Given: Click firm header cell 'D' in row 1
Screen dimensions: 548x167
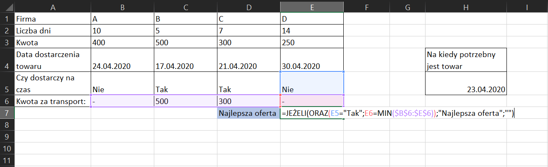Looking at the screenshot, I should pyautogui.click(x=312, y=19).
